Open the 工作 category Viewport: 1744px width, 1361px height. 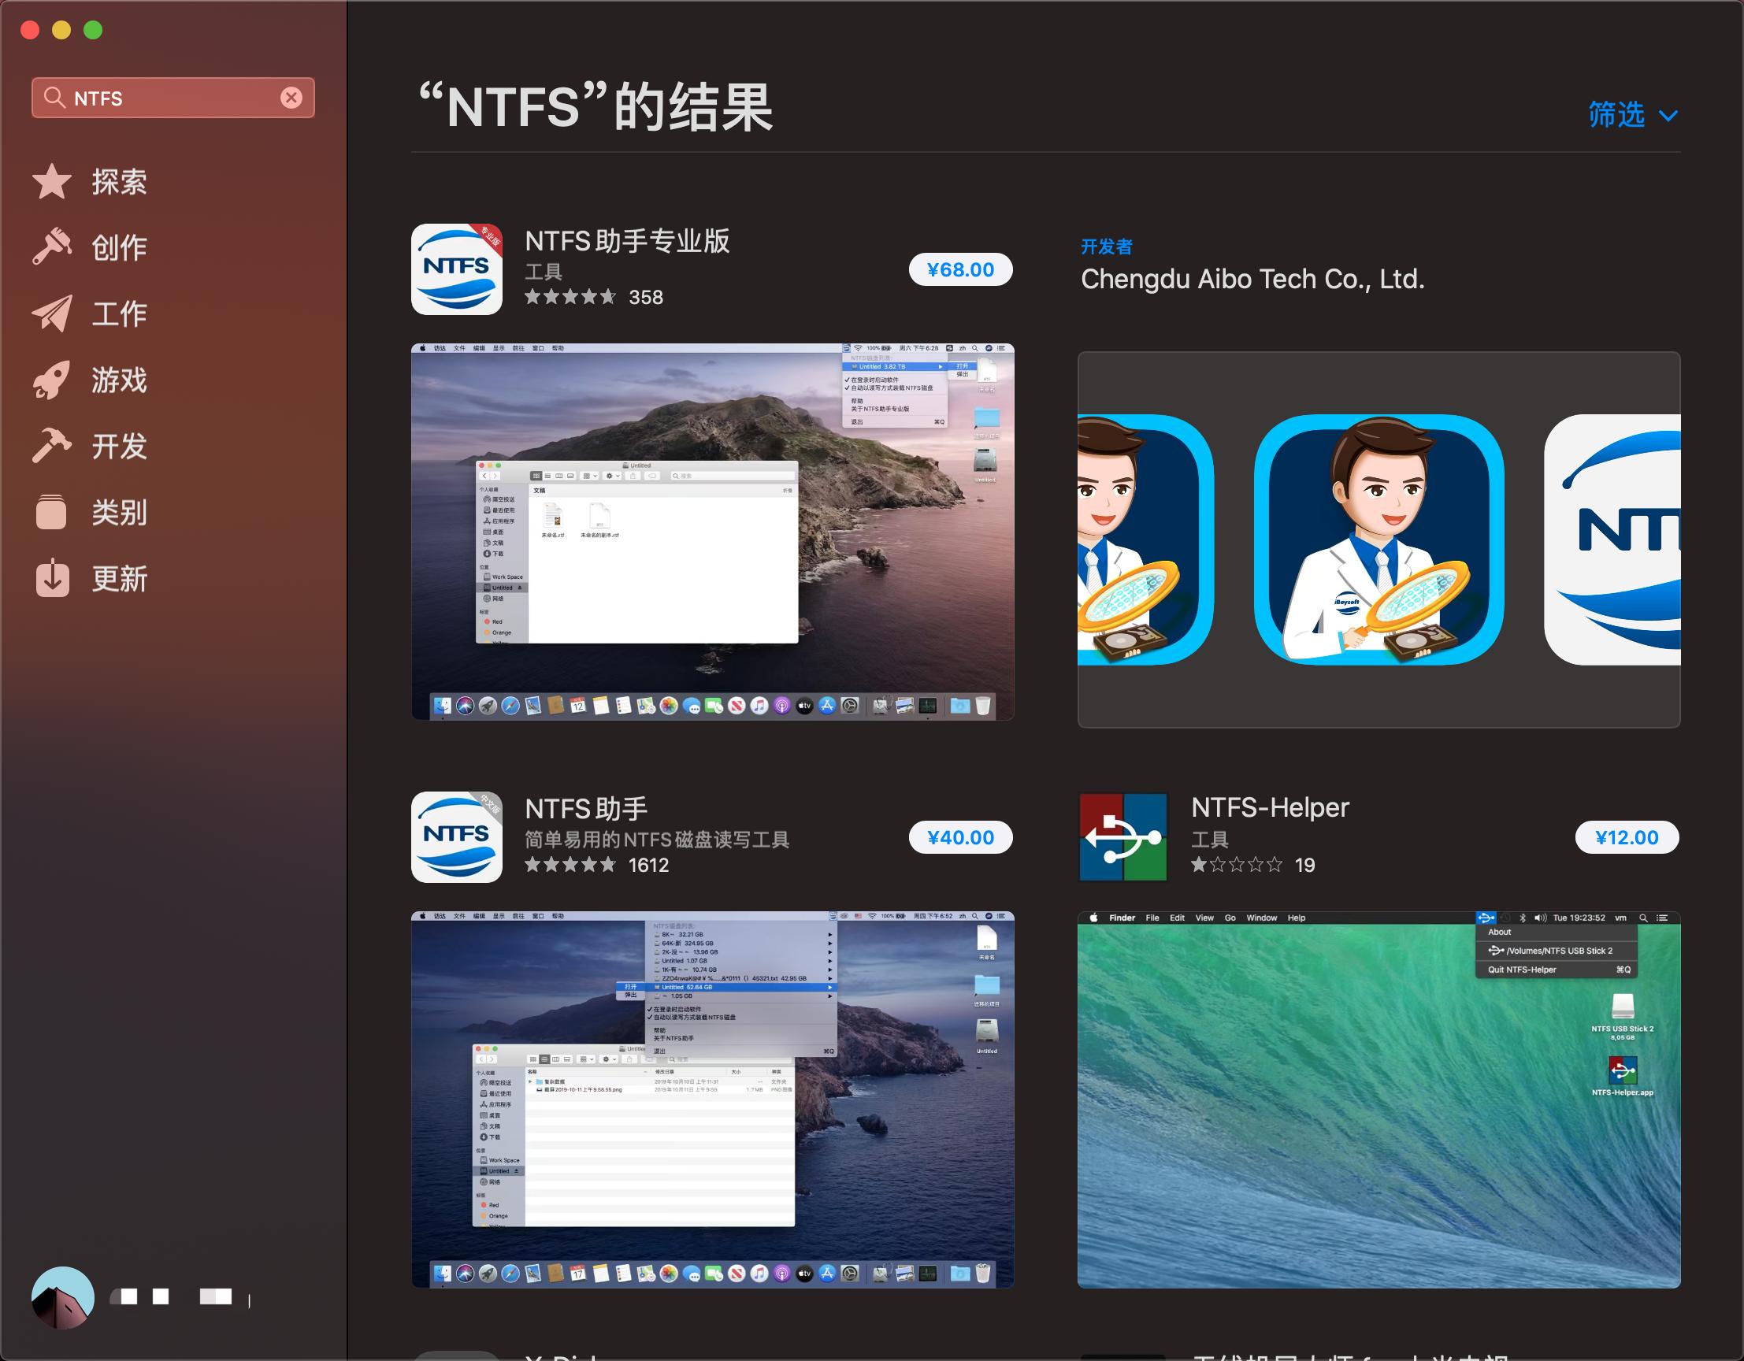(117, 314)
